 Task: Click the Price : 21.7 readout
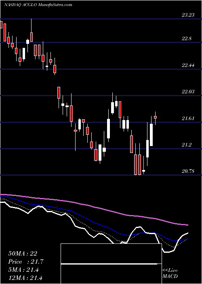tap(26, 262)
